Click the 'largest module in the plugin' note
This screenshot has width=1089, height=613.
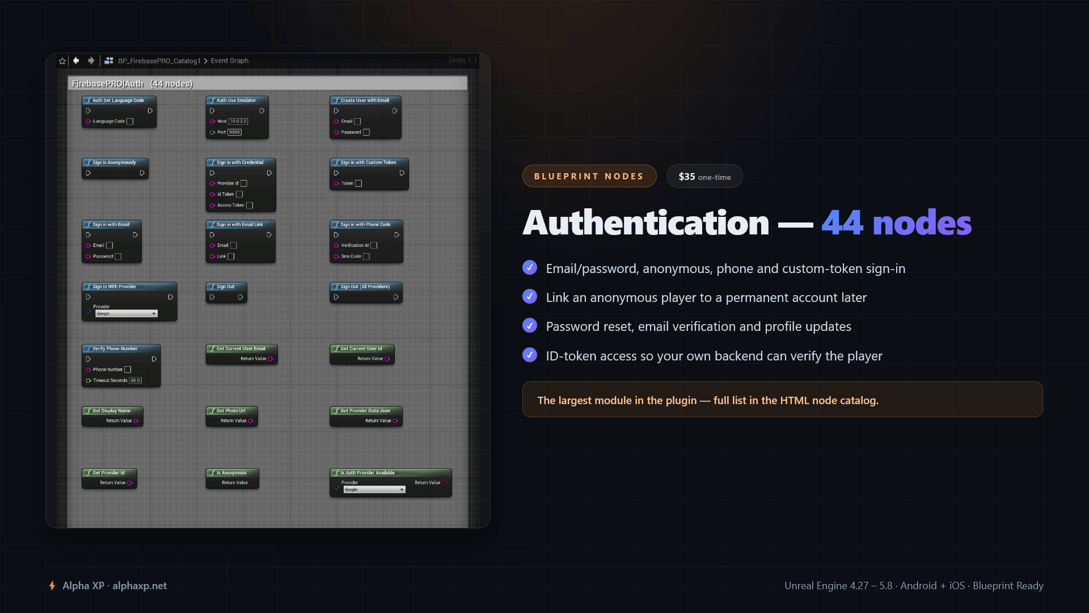[x=783, y=400]
